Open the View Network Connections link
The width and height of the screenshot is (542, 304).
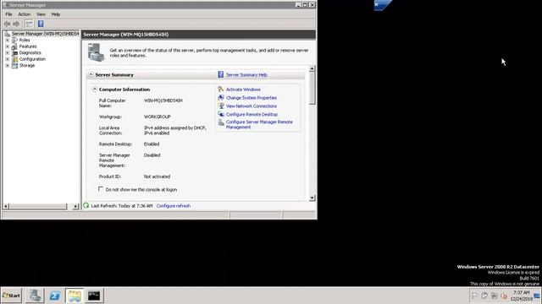tap(252, 106)
